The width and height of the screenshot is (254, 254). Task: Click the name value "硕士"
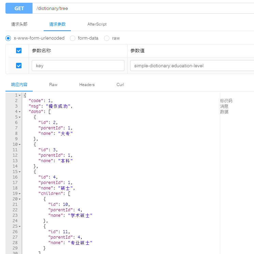[x=65, y=188]
